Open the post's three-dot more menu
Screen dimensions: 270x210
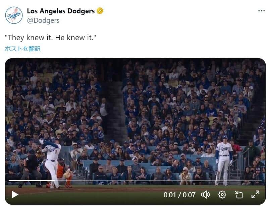click(261, 11)
